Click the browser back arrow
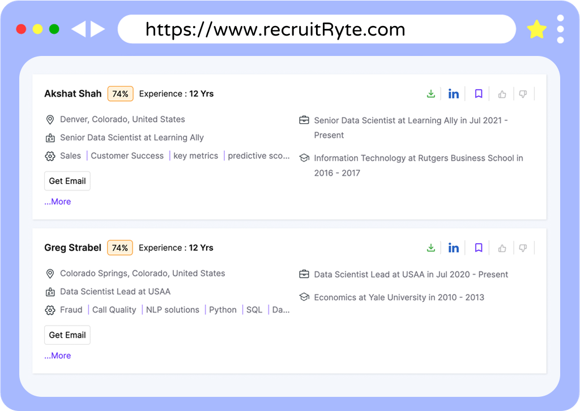 (79, 29)
